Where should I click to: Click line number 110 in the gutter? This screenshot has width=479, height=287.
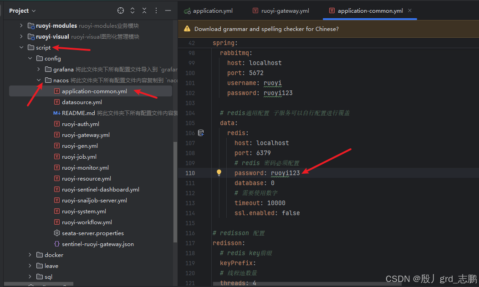pos(190,173)
